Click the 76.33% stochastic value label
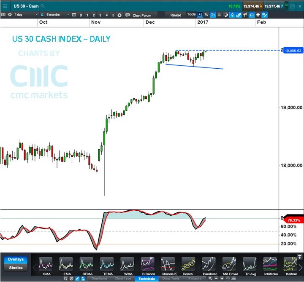304x282 pixels. click(x=293, y=220)
